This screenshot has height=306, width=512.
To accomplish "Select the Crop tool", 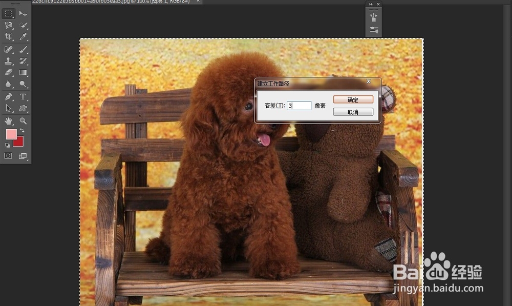I will (x=9, y=36).
